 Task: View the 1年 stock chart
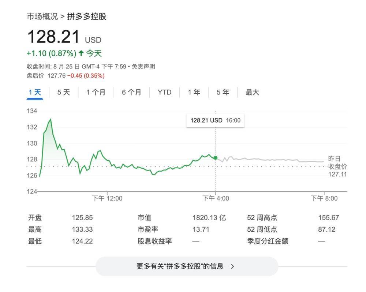(x=194, y=92)
